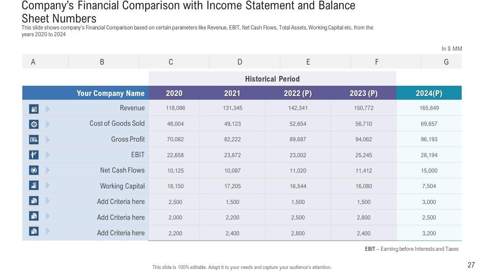Click the icon of the bottom Add Criteria row
484x272 pixels.
click(34, 231)
